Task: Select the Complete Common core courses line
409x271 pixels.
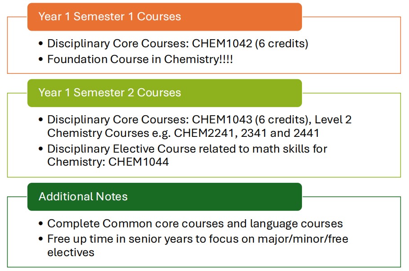Action: pos(195,224)
